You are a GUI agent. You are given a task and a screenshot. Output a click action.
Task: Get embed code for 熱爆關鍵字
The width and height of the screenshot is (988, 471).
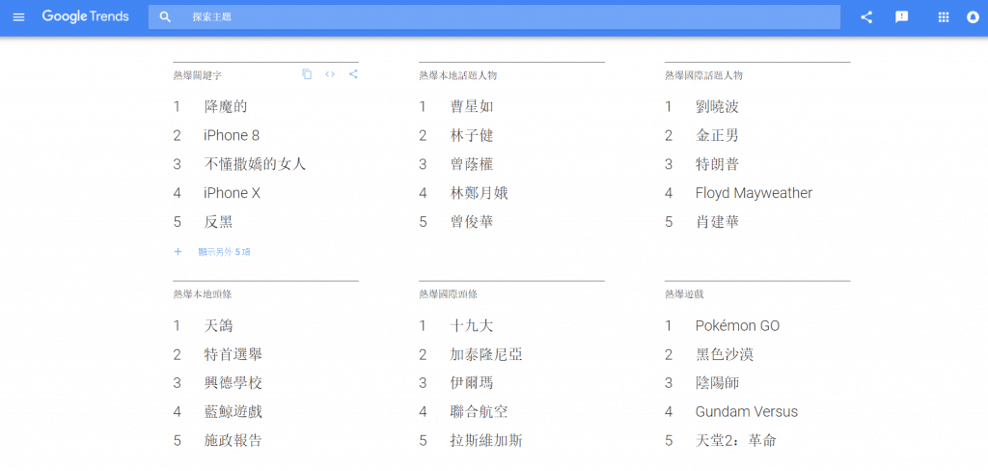330,74
